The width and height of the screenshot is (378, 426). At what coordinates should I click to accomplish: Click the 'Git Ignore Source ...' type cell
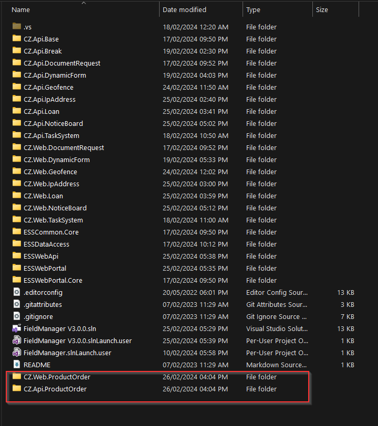point(276,317)
